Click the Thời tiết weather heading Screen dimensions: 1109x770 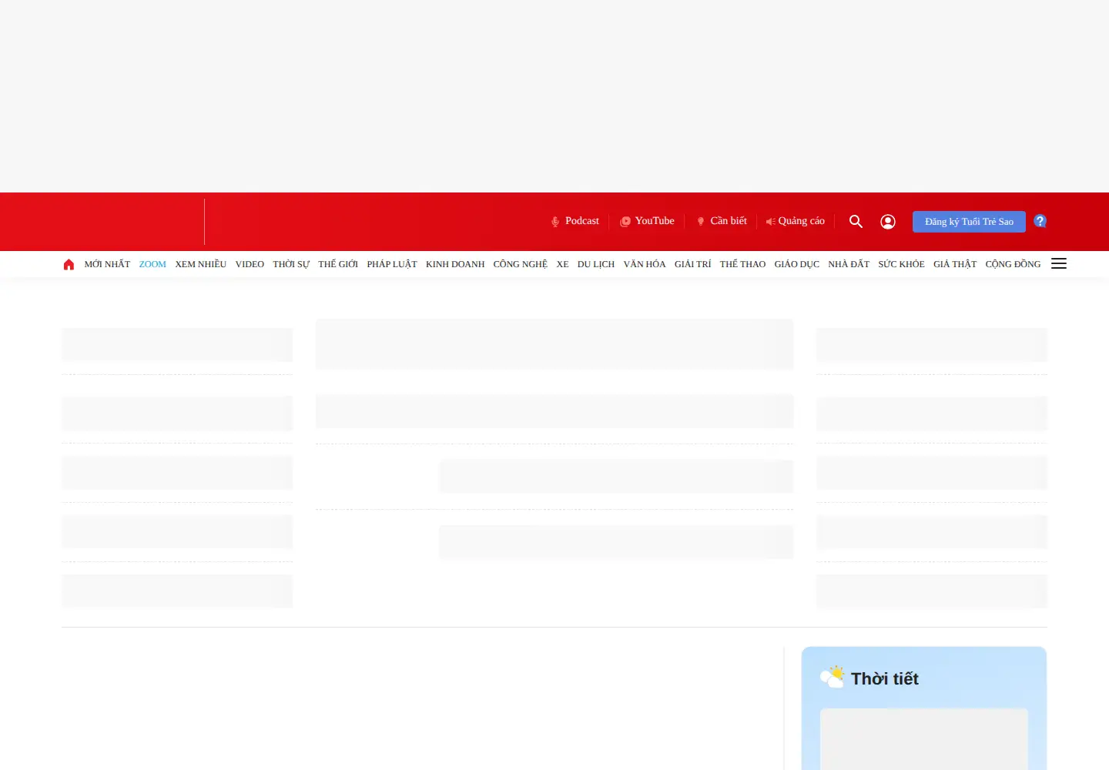pyautogui.click(x=885, y=678)
